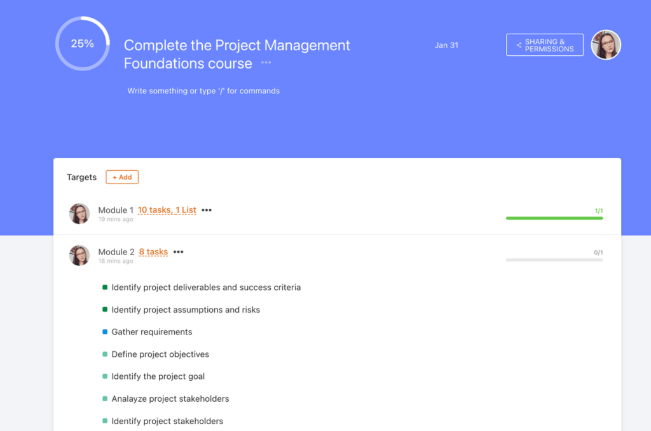Open the goal title options menu (•••)

(265, 62)
